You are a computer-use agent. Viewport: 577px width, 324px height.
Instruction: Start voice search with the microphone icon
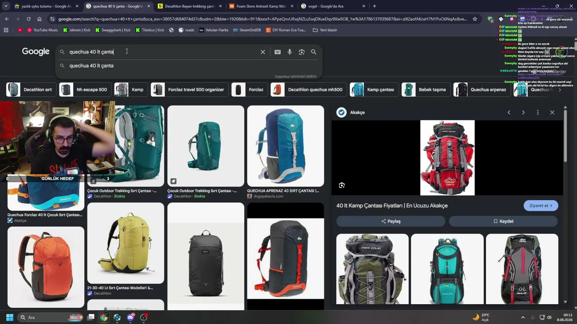point(290,52)
